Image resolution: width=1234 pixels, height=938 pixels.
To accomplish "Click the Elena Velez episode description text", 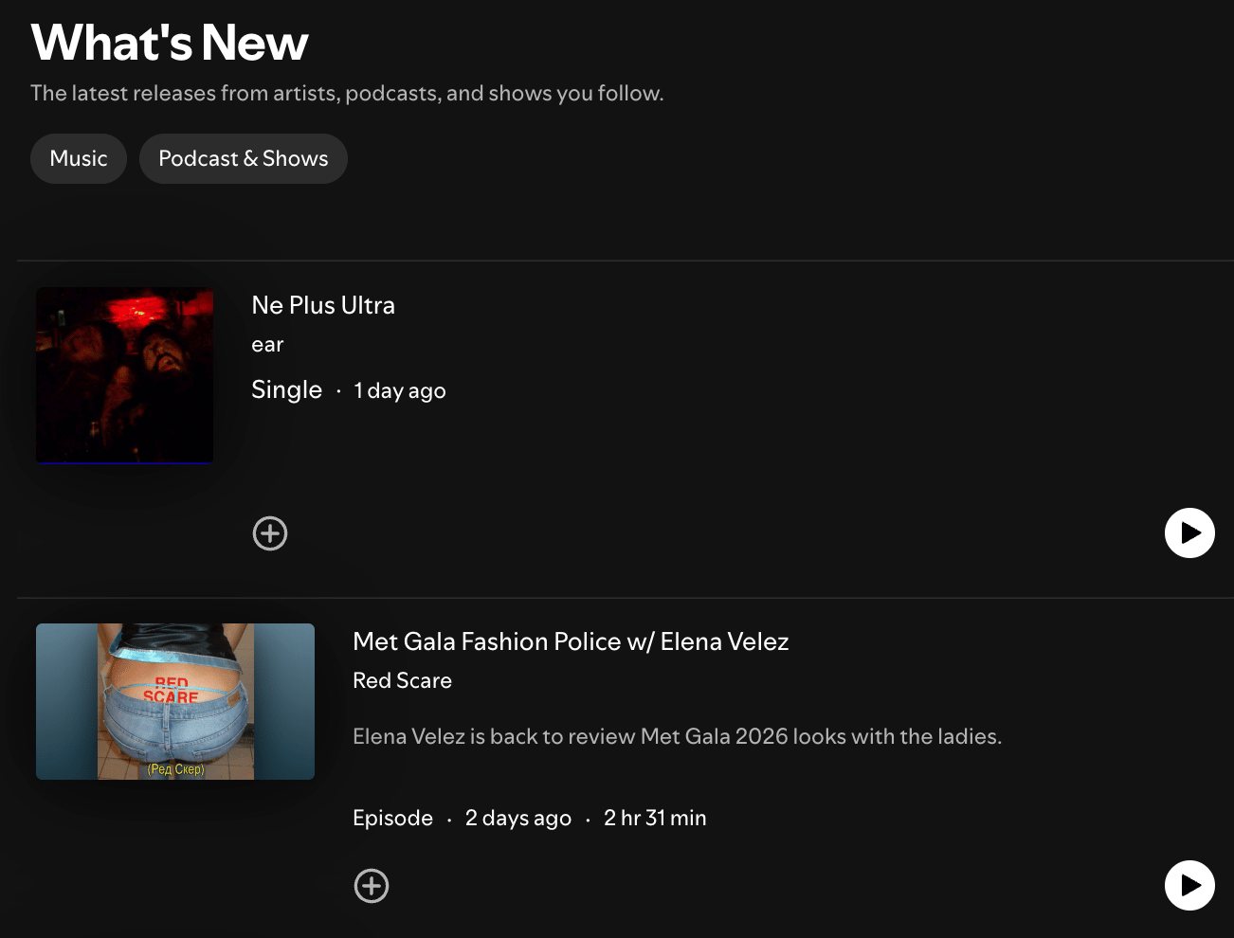I will [677, 736].
